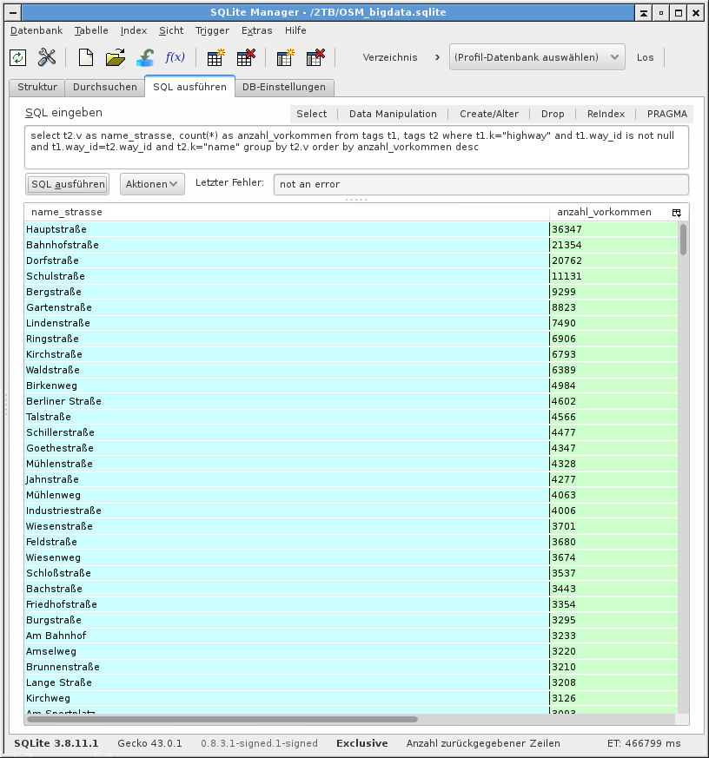Switch to the DB-Einstellungen tab

tap(287, 87)
